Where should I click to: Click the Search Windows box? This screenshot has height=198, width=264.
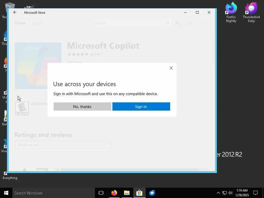pyautogui.click(x=54, y=193)
